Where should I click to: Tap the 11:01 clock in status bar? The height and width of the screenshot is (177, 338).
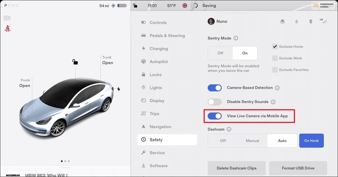tap(152, 6)
